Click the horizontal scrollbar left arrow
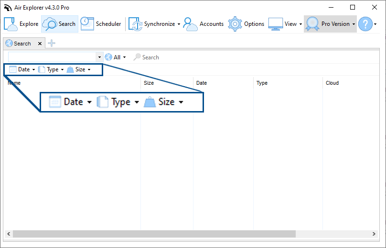 (9, 234)
